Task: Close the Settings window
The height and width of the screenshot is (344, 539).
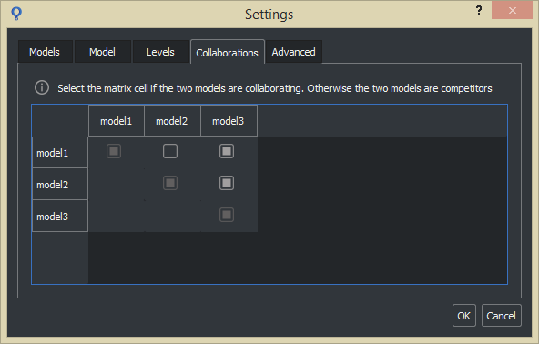Action: (513, 10)
